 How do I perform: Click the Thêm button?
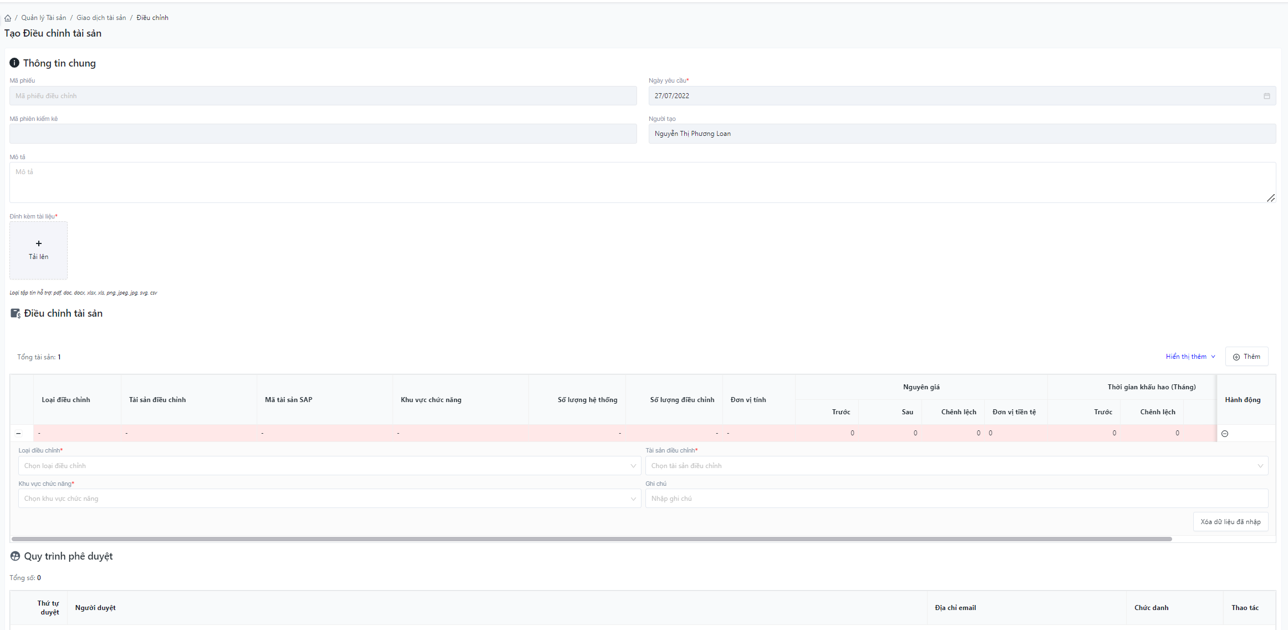(1246, 357)
